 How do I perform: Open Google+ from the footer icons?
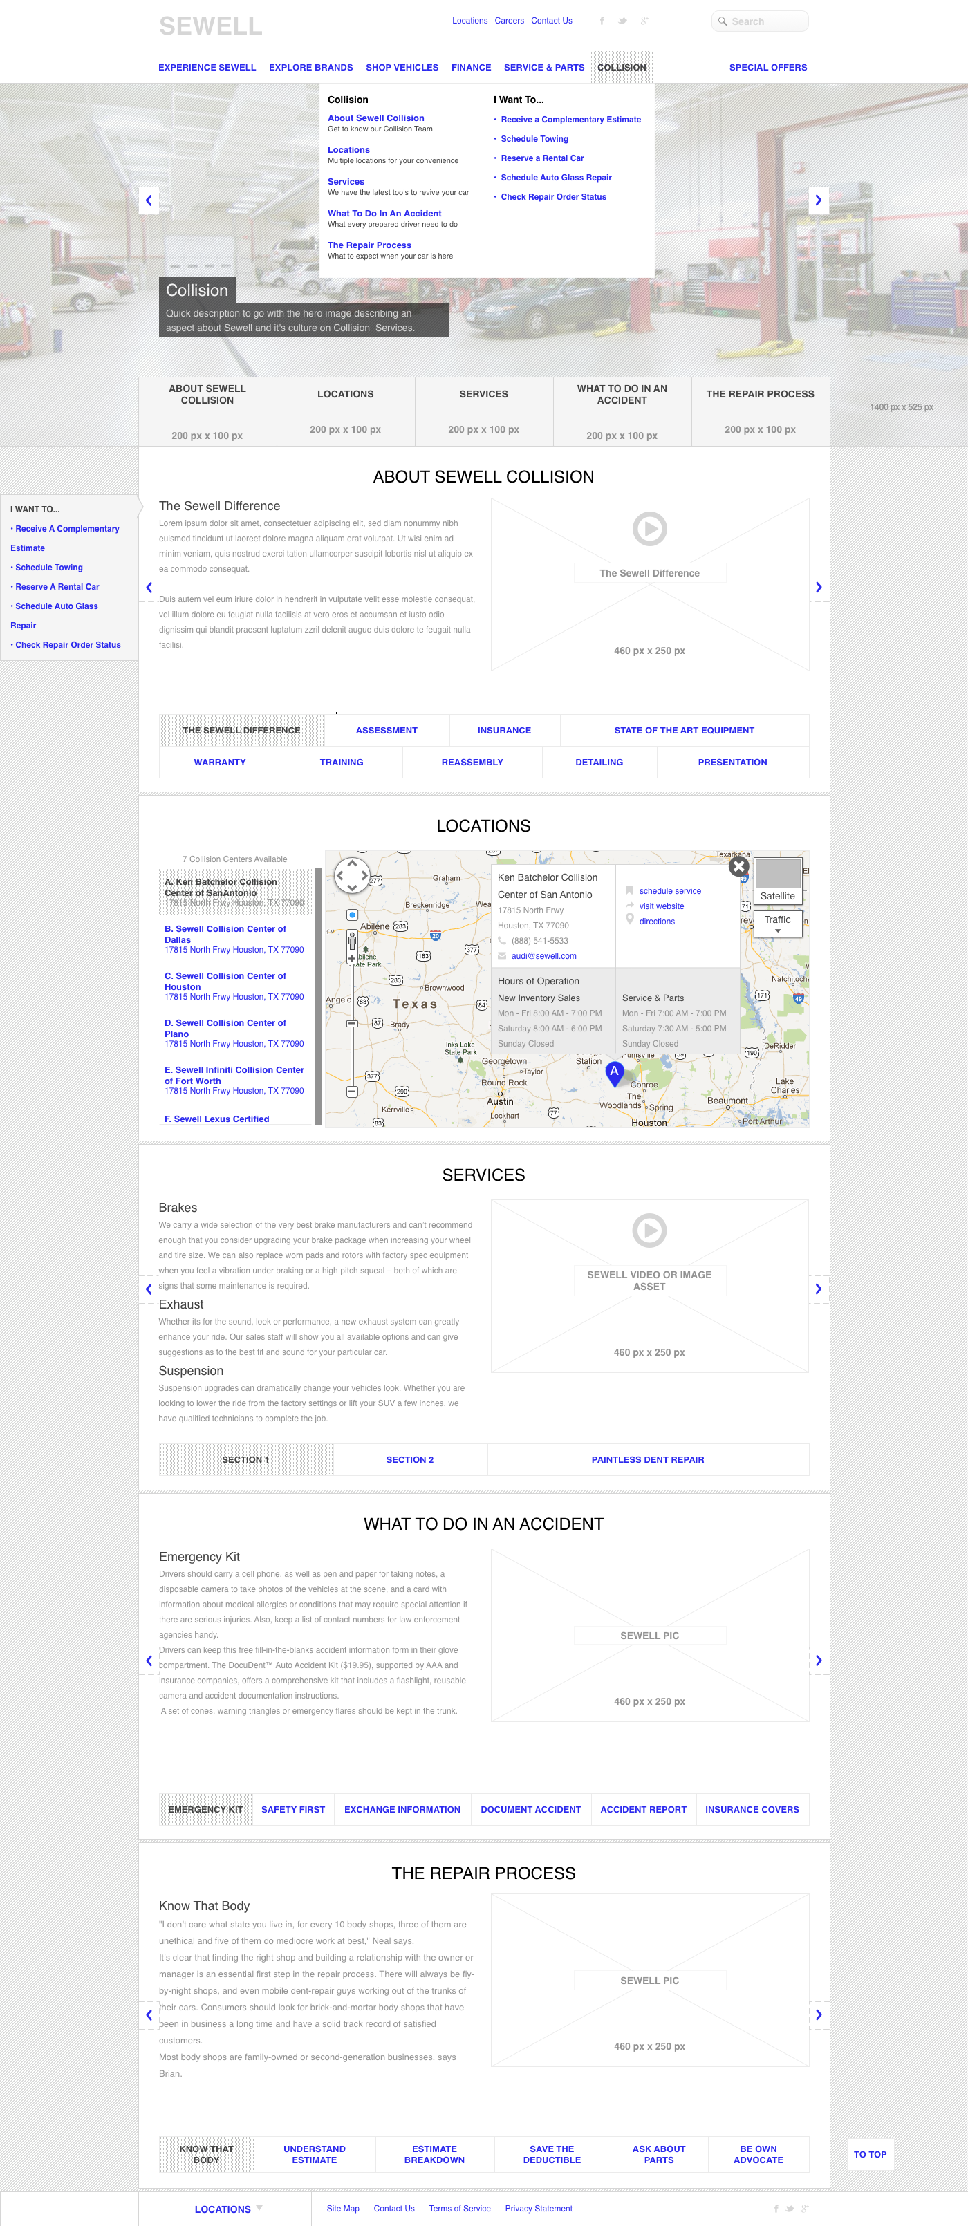[805, 2209]
